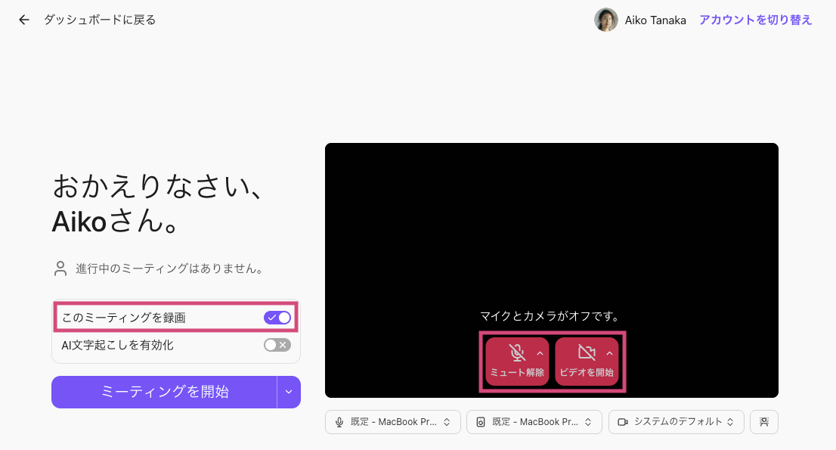Click the back arrow icon
The height and width of the screenshot is (450, 836).
pos(24,20)
